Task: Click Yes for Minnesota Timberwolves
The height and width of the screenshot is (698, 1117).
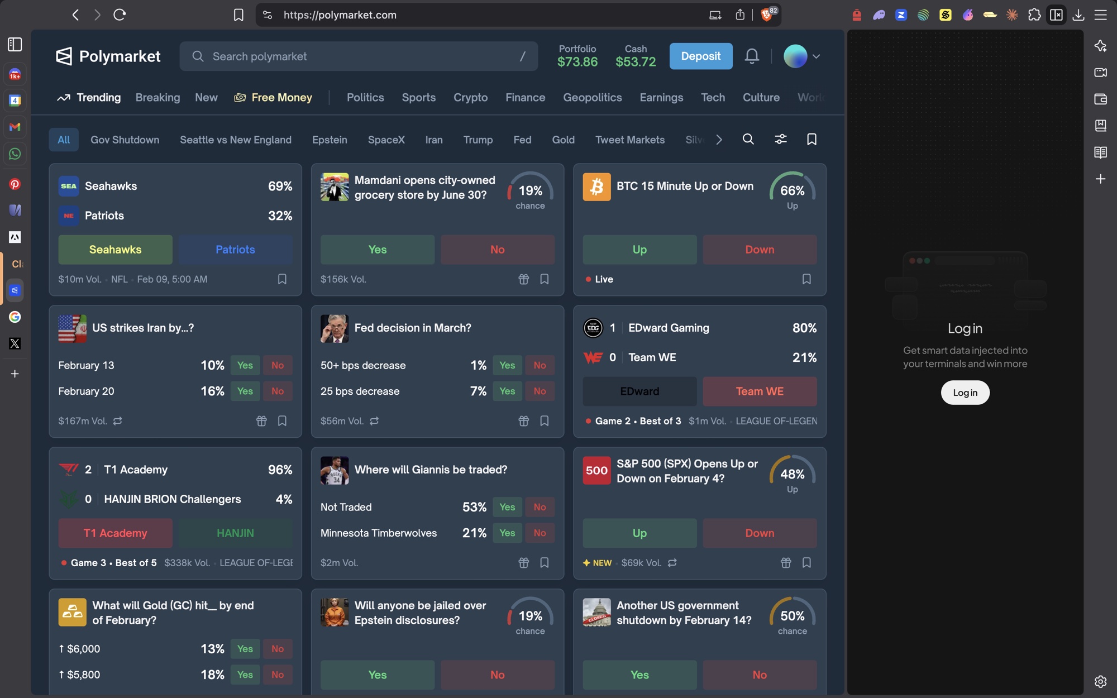Action: (507, 533)
